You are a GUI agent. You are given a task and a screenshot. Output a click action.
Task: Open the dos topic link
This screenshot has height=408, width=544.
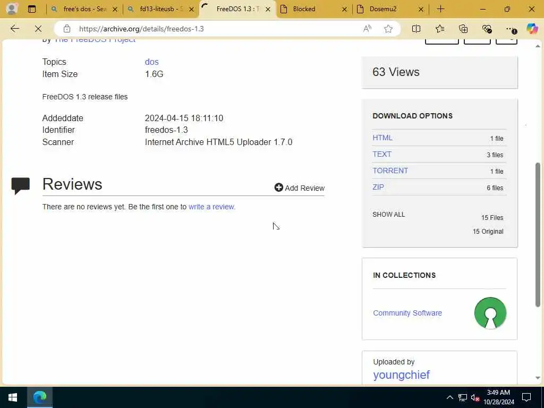coord(151,62)
